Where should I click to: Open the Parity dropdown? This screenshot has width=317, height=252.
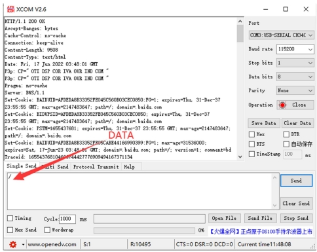pos(295,90)
